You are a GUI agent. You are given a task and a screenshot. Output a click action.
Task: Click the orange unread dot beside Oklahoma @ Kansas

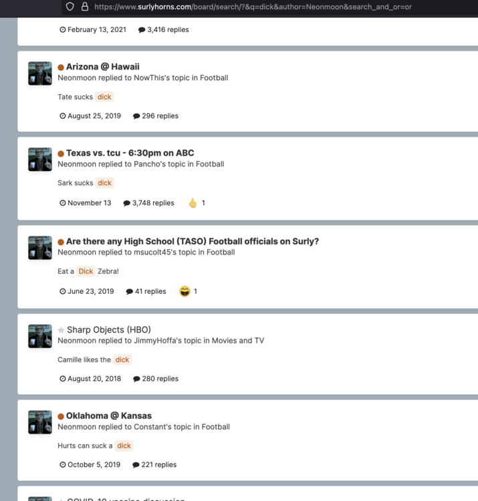click(61, 416)
